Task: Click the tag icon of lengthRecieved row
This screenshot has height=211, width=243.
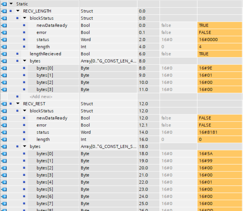Action: coord(4,54)
